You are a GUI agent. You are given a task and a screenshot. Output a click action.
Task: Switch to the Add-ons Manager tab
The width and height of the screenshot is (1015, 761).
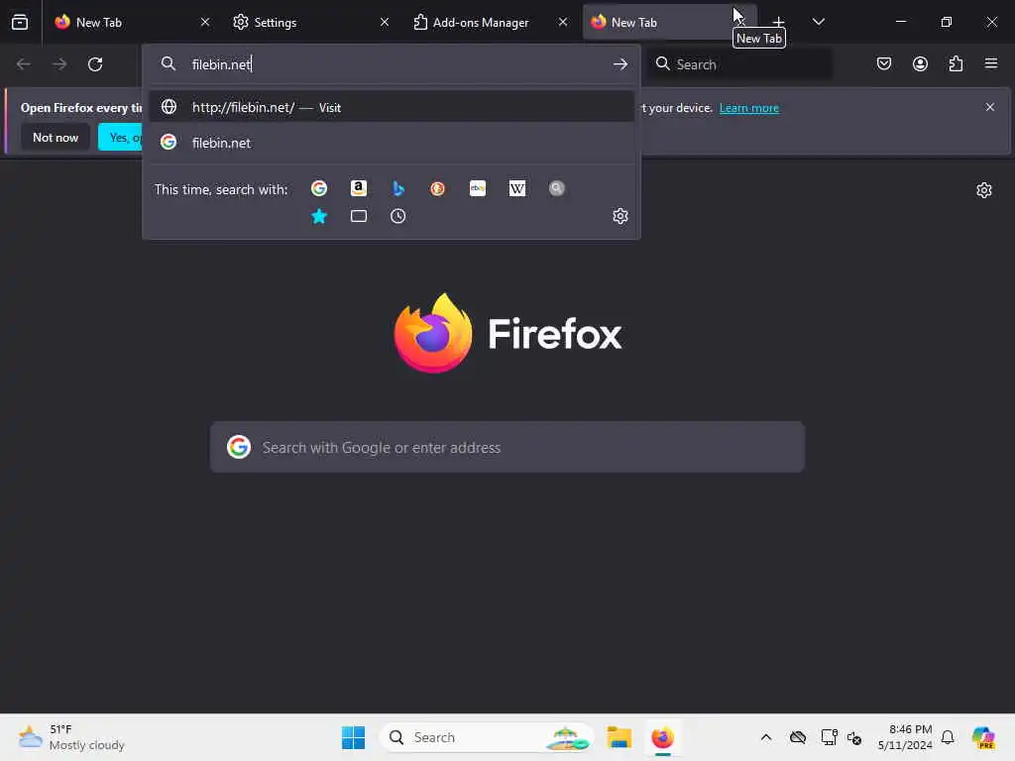[491, 22]
